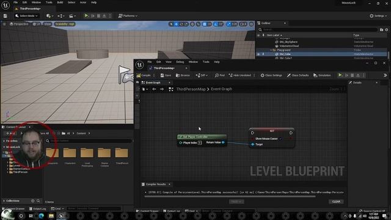
Task: Open Actor menu in main editor
Action: click(83, 2)
